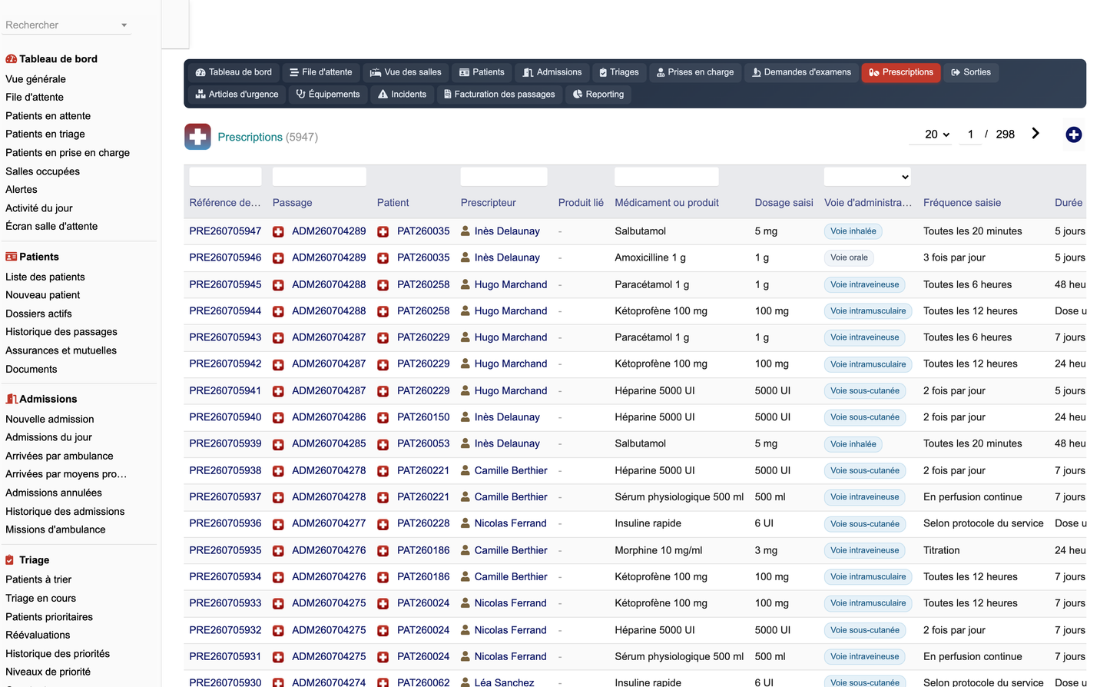Click the Triage section clipboard icon in sidebar

[x=9, y=560]
